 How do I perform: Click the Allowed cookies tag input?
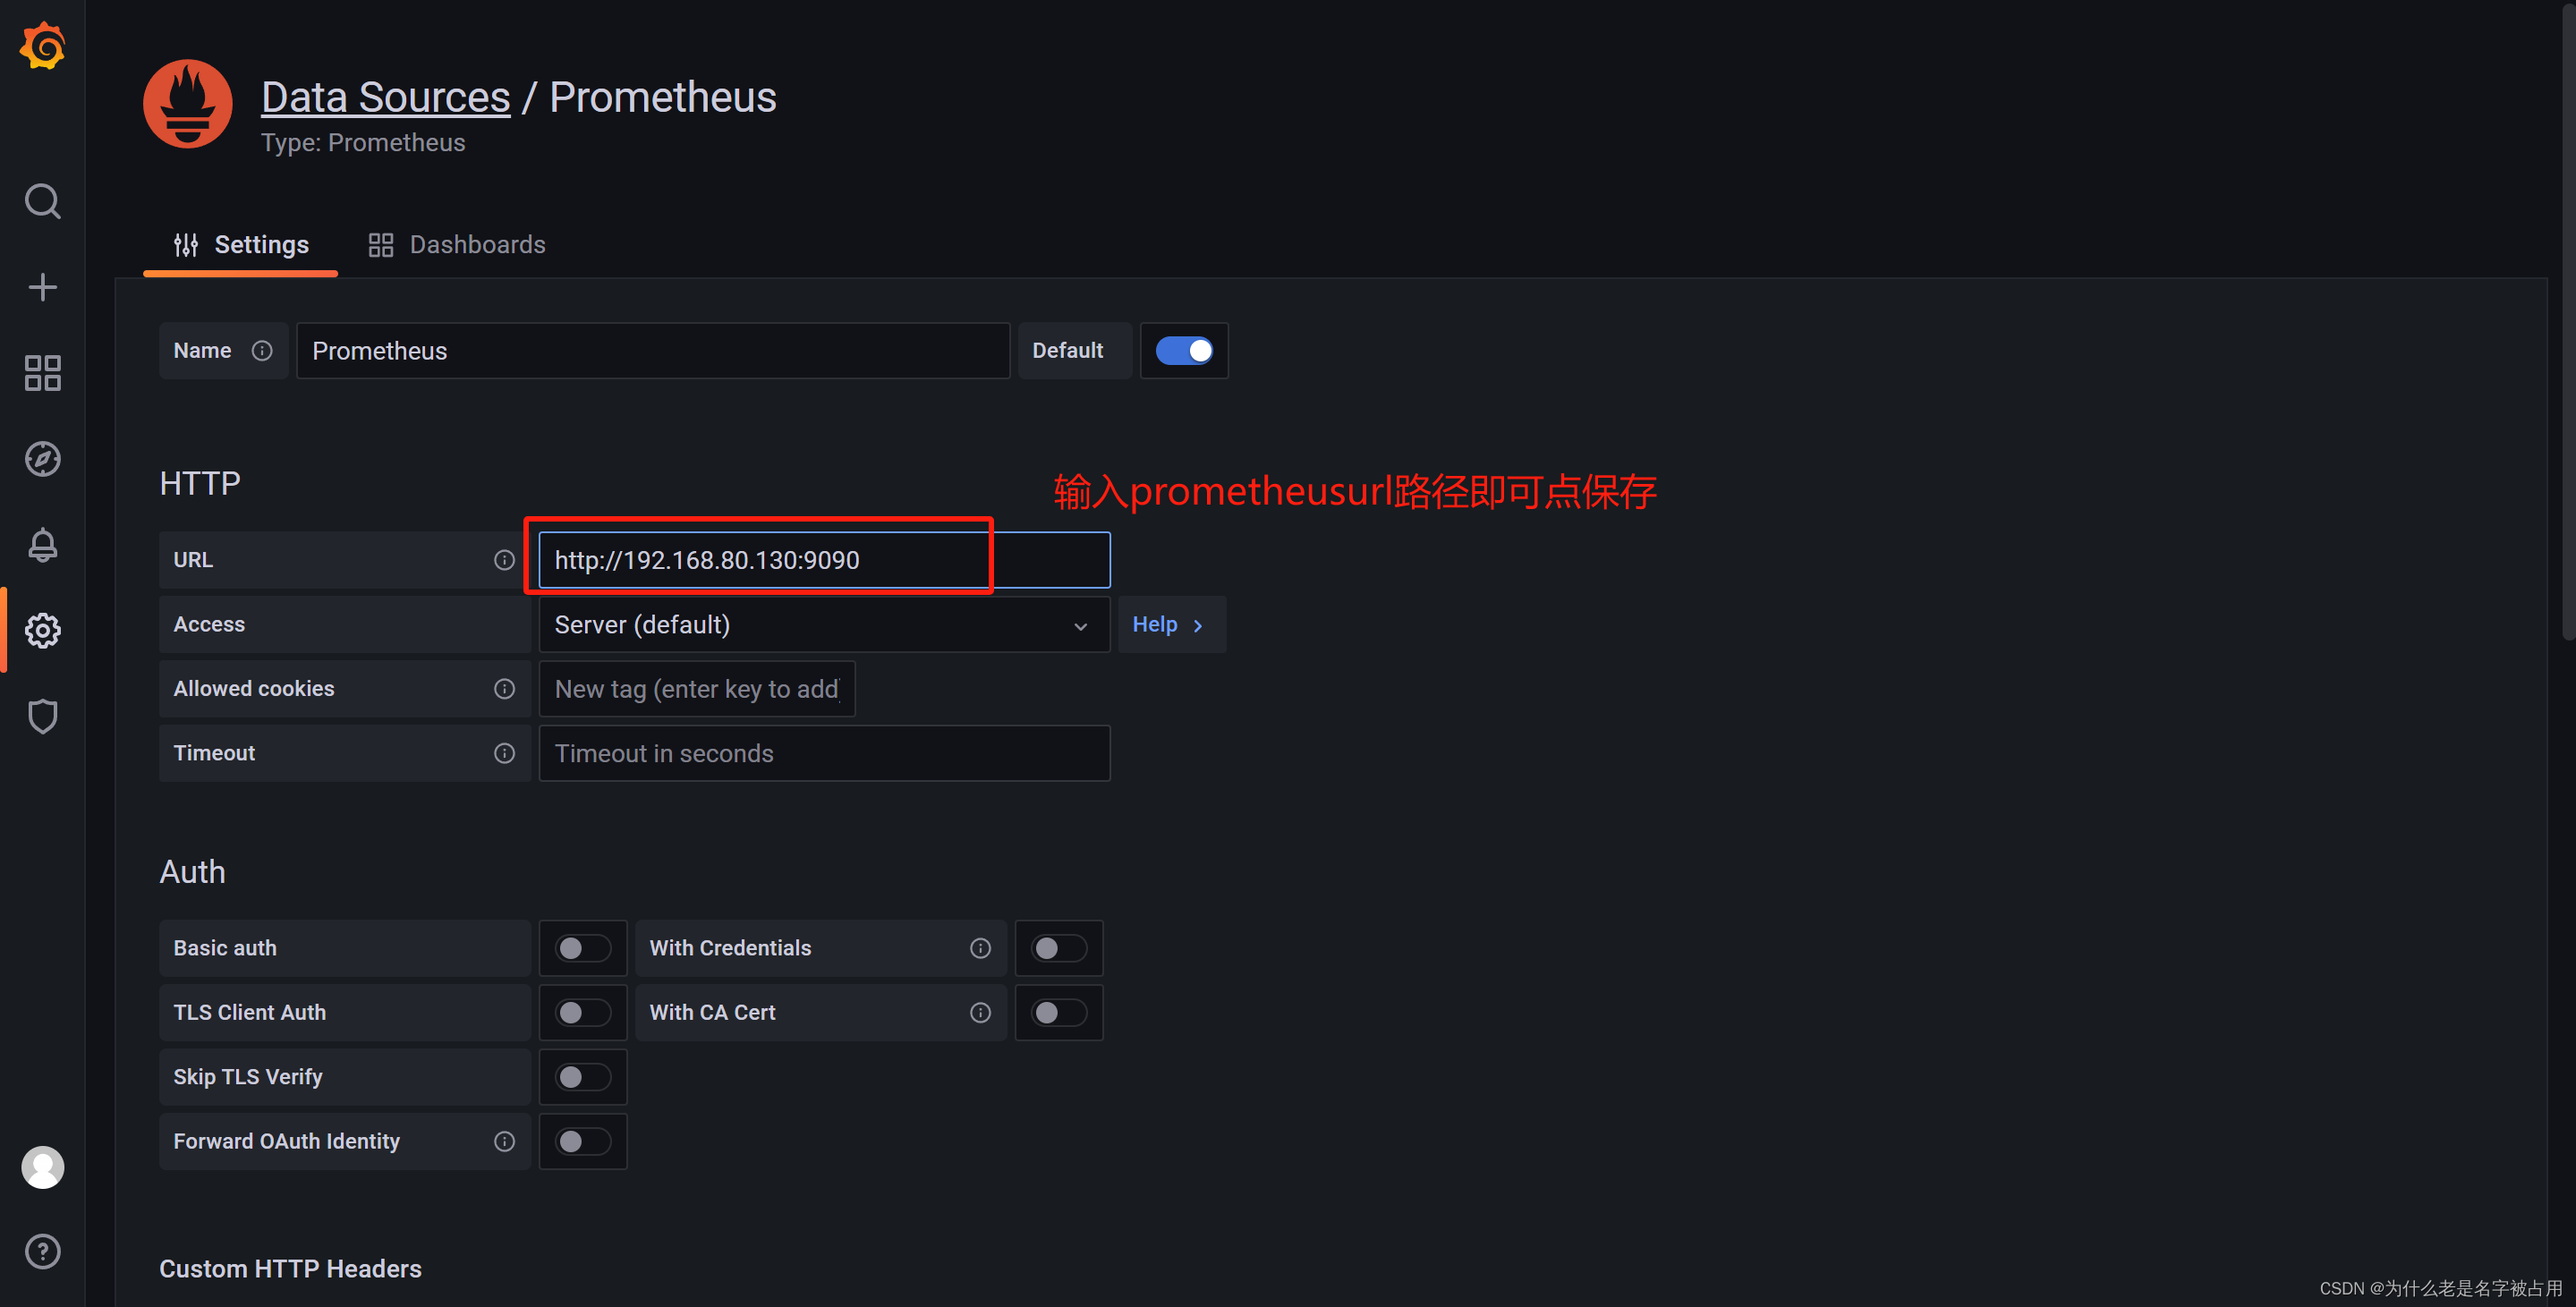click(x=697, y=689)
